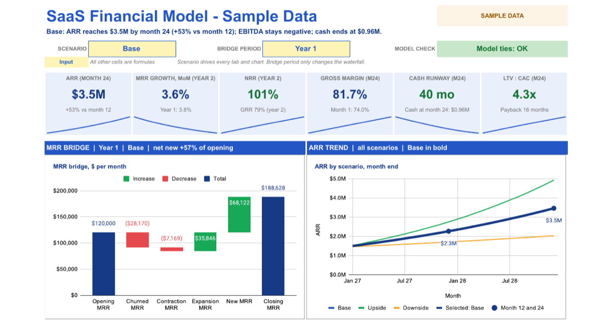Select the Opening MRR waterfall bar
The width and height of the screenshot is (604, 321).
(104, 263)
